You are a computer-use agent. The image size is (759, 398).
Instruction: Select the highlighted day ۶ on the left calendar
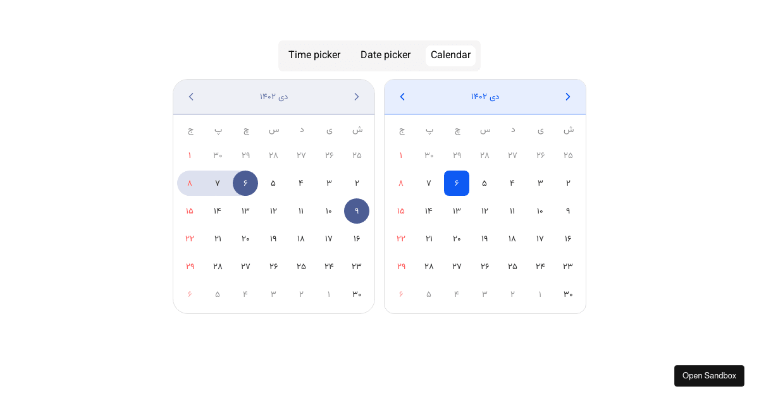[x=245, y=183]
